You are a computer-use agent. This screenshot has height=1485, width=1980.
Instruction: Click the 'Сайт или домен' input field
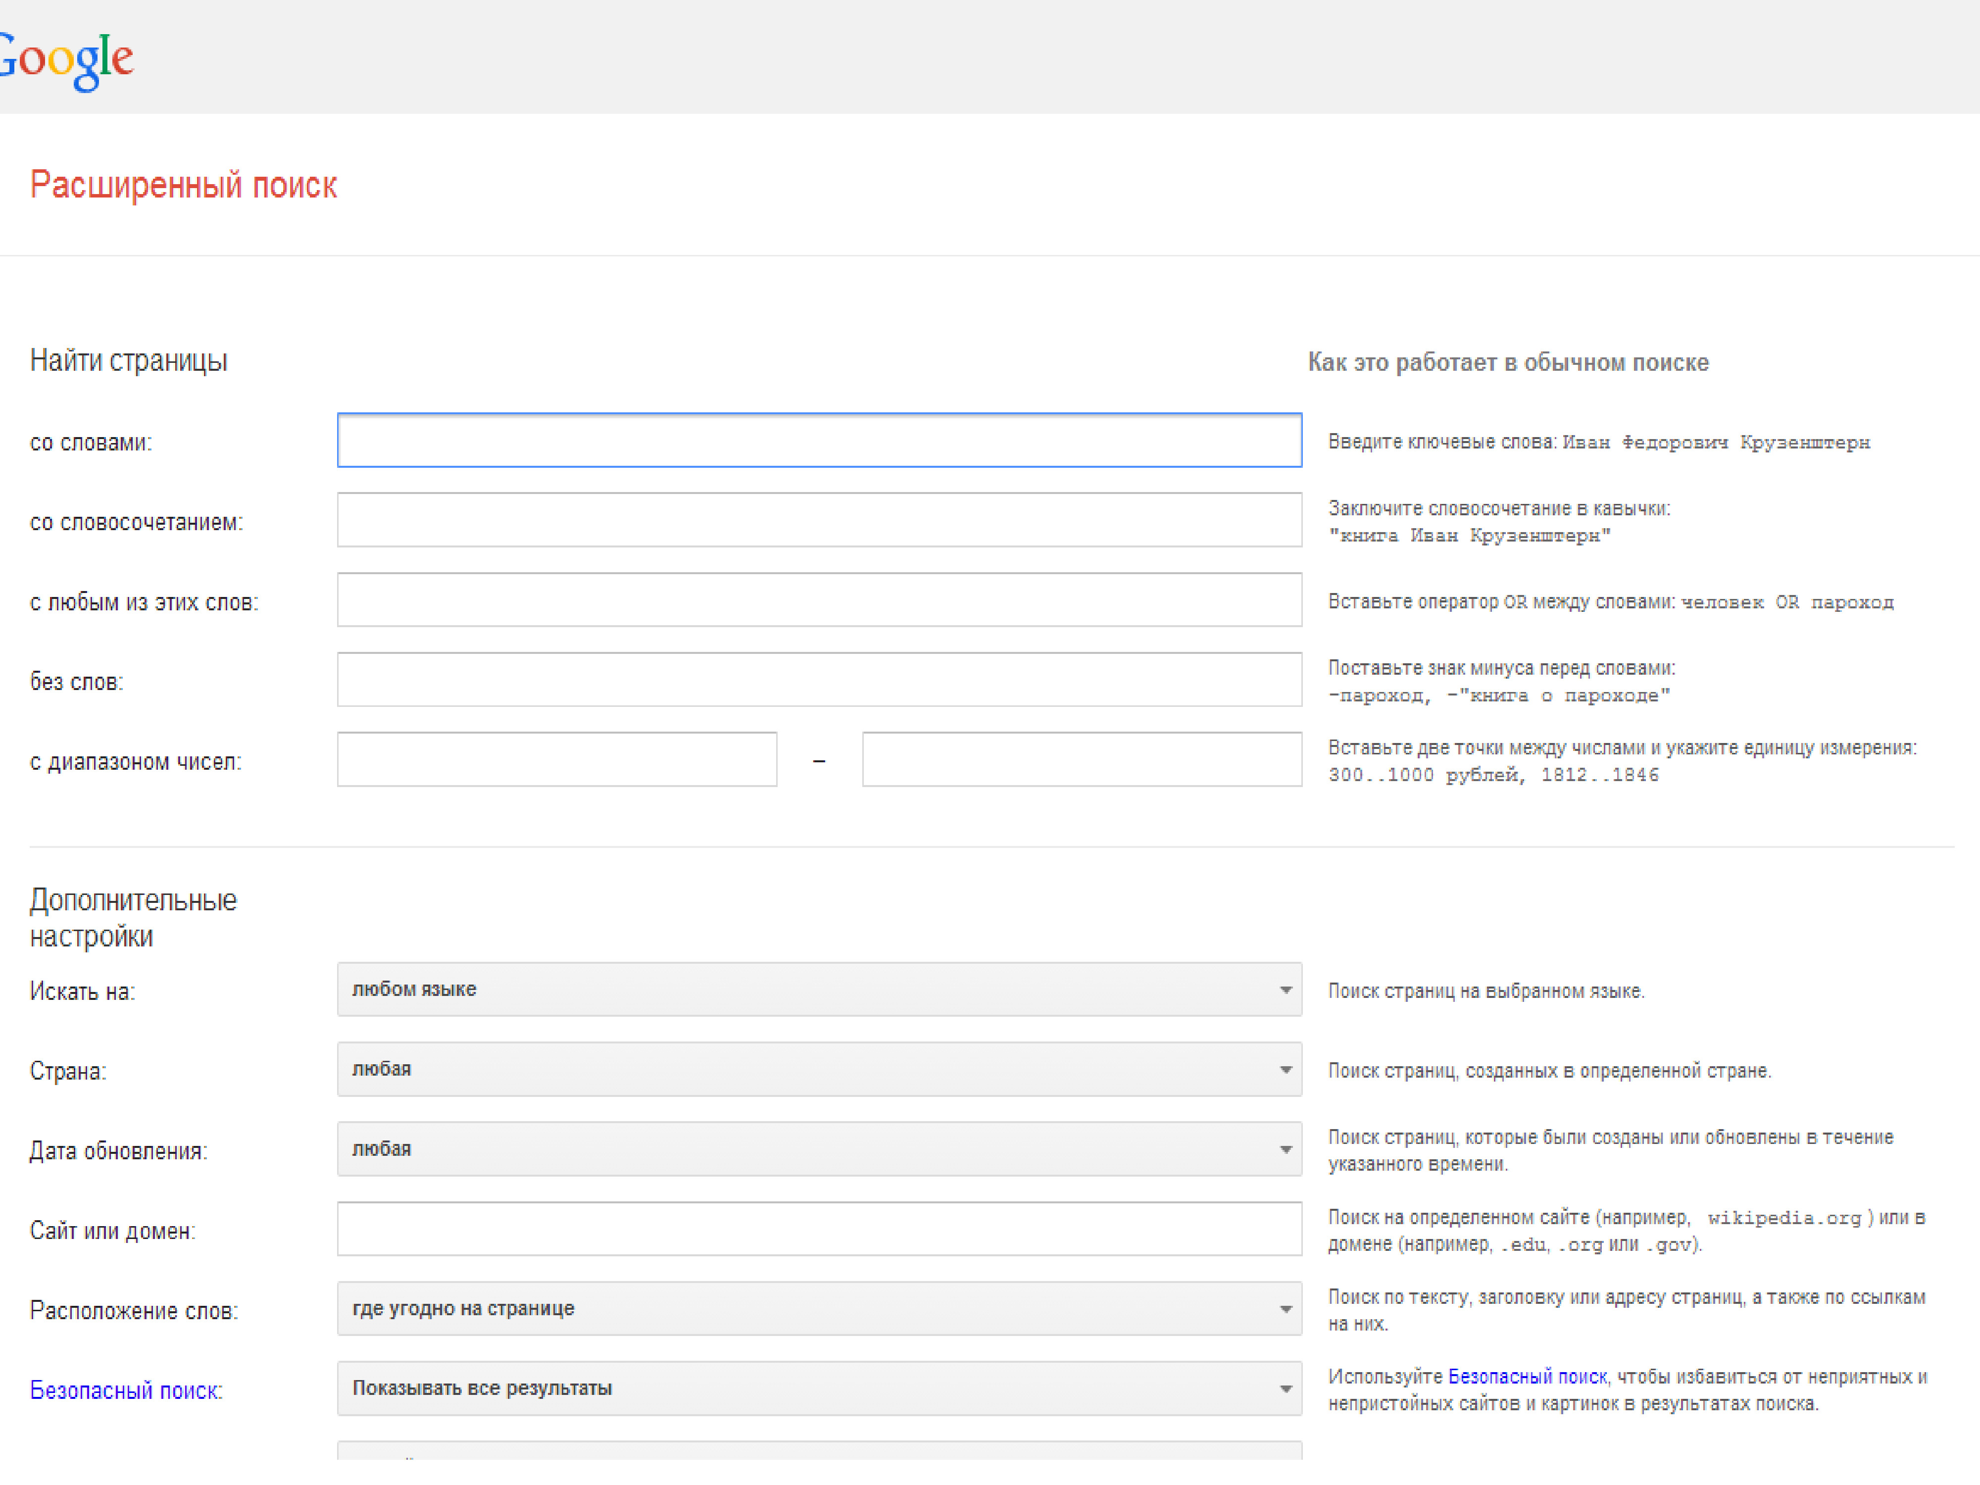tap(819, 1228)
